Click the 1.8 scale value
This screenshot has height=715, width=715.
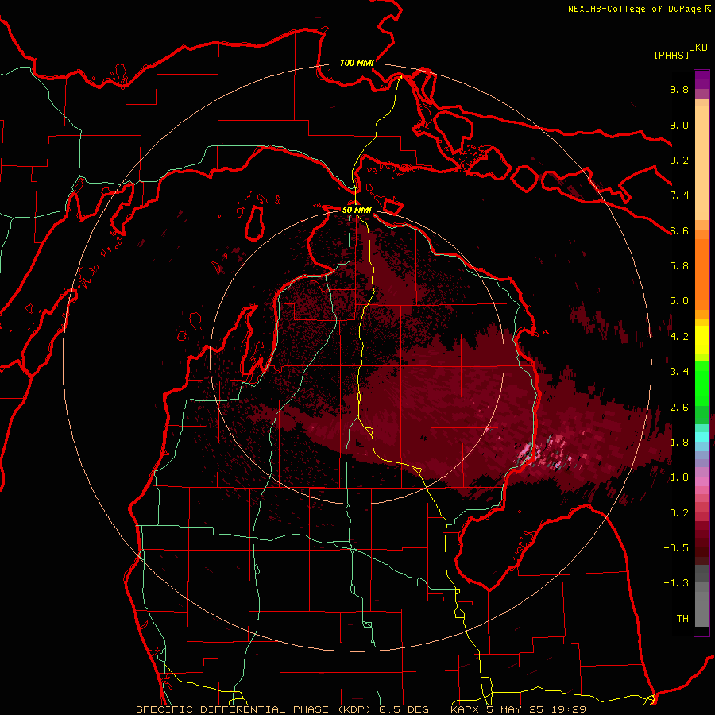(679, 442)
